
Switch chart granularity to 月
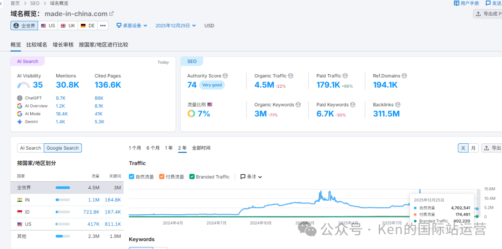click(473, 148)
